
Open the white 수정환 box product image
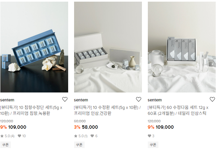coord(108,47)
